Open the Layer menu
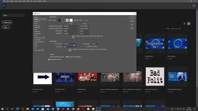The height and width of the screenshot is (111, 198). click(x=16, y=1)
